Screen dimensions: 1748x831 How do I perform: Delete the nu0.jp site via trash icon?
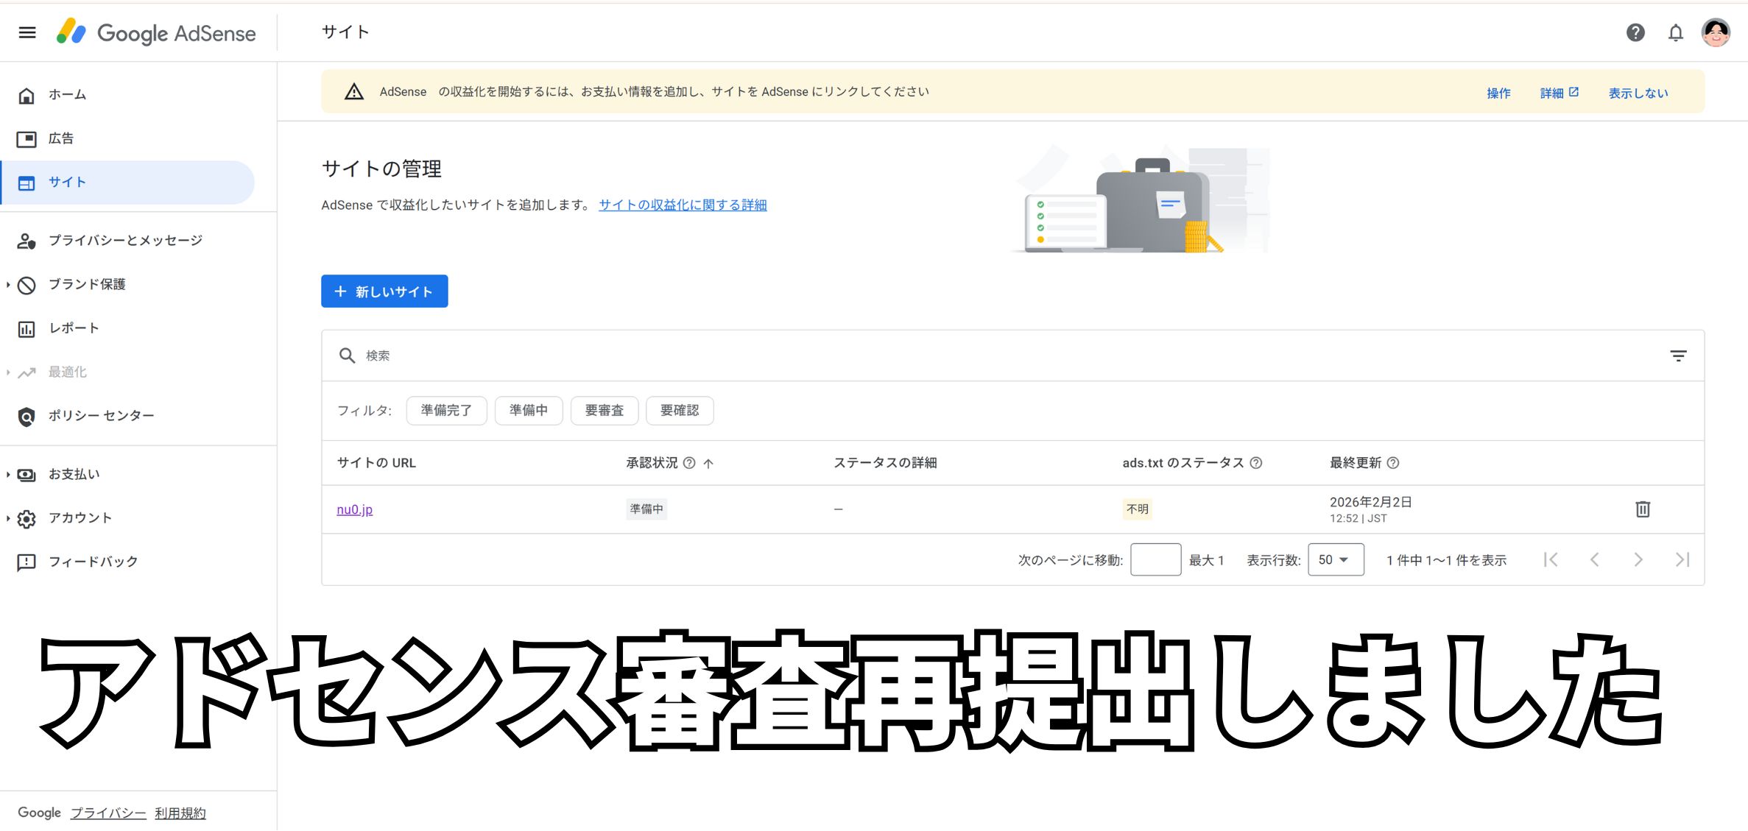[1643, 509]
